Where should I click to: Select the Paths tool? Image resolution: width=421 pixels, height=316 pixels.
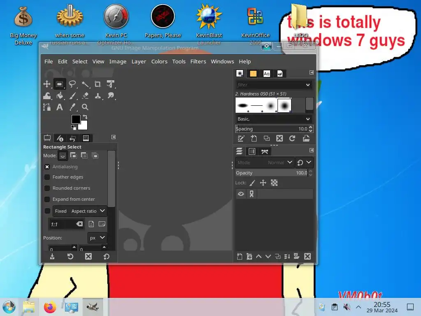pyautogui.click(x=47, y=107)
